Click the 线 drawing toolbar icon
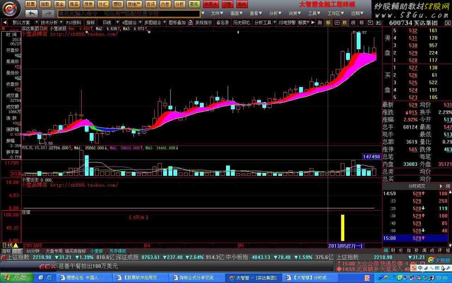The image size is (452, 283). [x=353, y=22]
